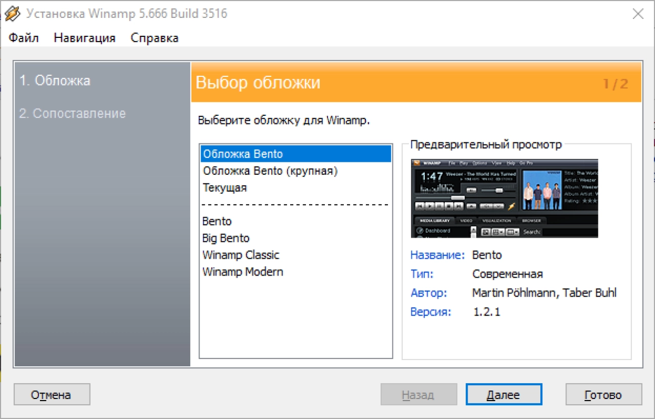
Task: Select the Текущая skin entry
Action: [296, 187]
